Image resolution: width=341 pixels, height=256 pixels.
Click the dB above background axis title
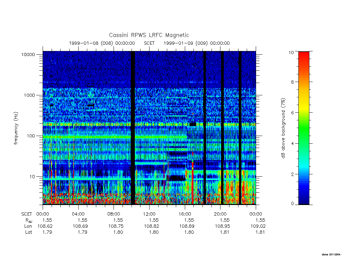pos(283,128)
